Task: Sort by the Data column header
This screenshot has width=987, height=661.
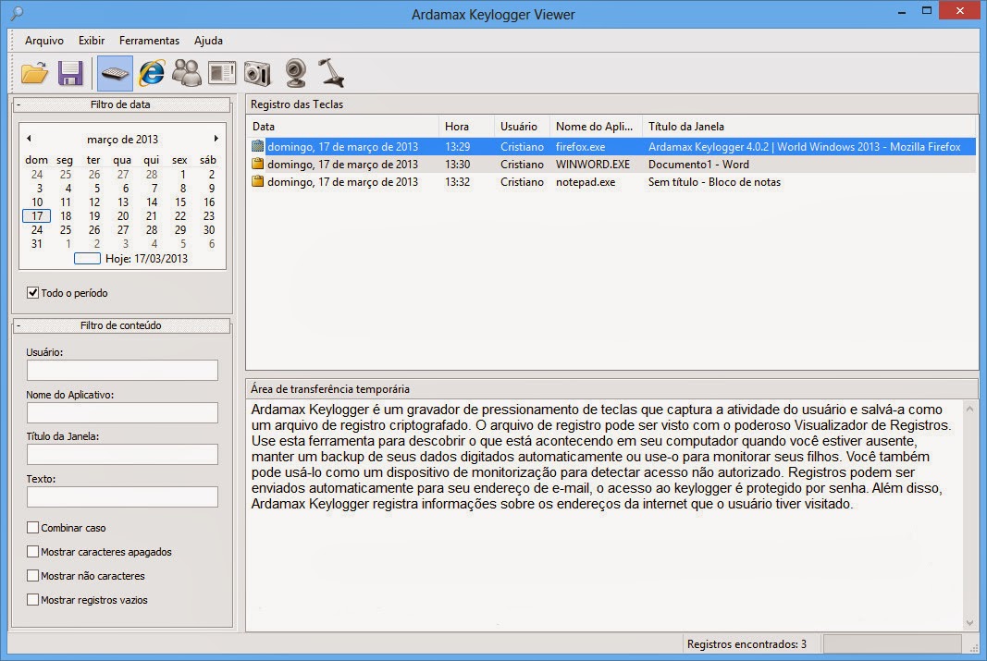Action: coord(343,127)
